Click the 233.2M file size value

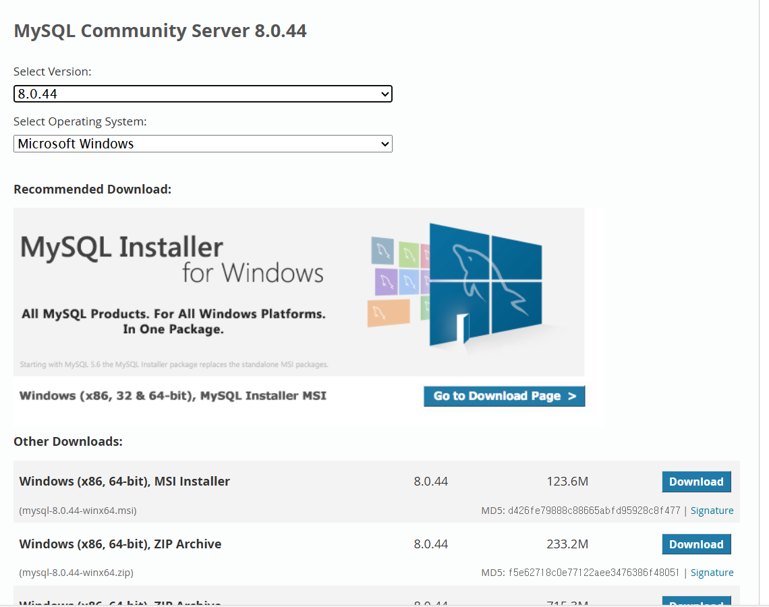(567, 544)
